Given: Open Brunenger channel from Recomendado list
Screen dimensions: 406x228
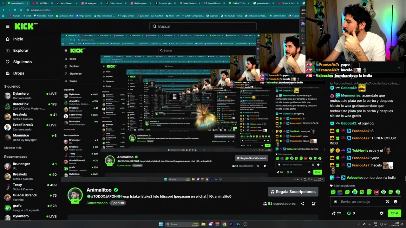Looking at the screenshot, I should click(30, 166).
